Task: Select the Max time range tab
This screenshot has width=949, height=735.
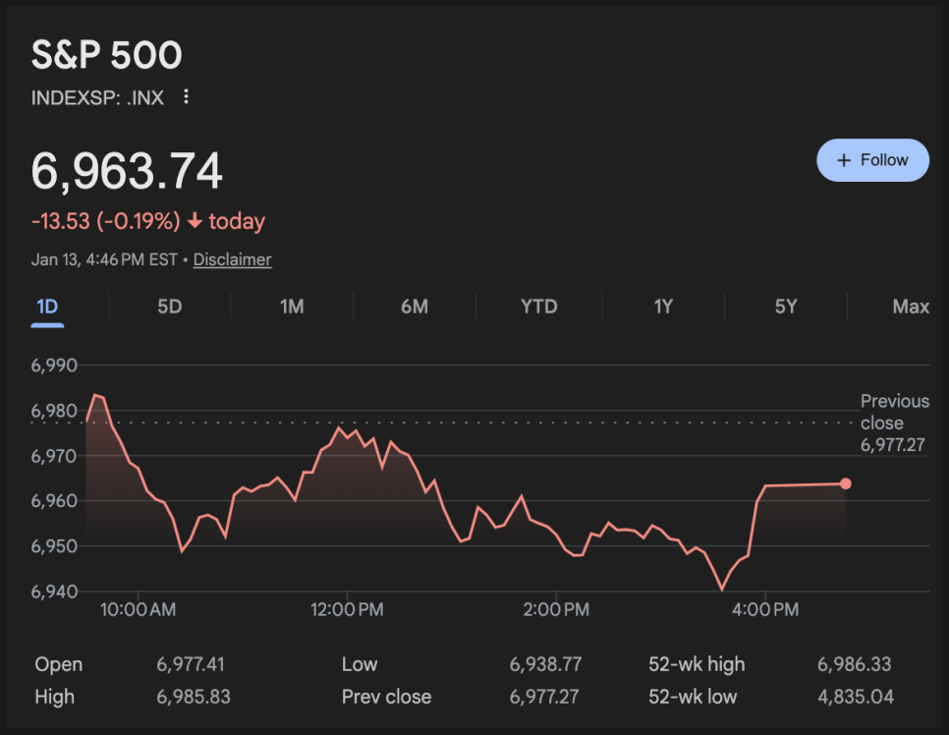Action: [911, 307]
